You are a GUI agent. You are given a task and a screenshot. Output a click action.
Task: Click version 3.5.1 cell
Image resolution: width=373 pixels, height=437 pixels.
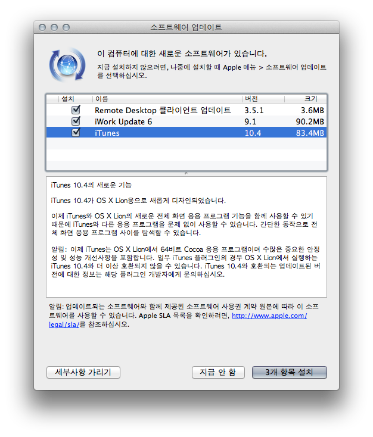pos(254,110)
